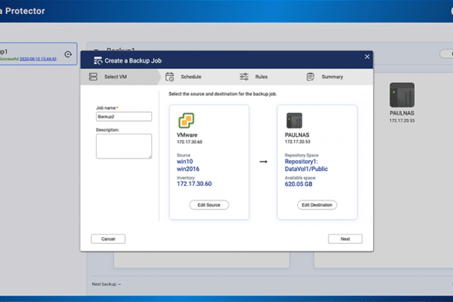This screenshot has width=453, height=302.
Task: Click the source-to-destination arrow icon
Action: point(263,162)
